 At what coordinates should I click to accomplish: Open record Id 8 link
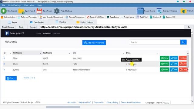point(4,64)
